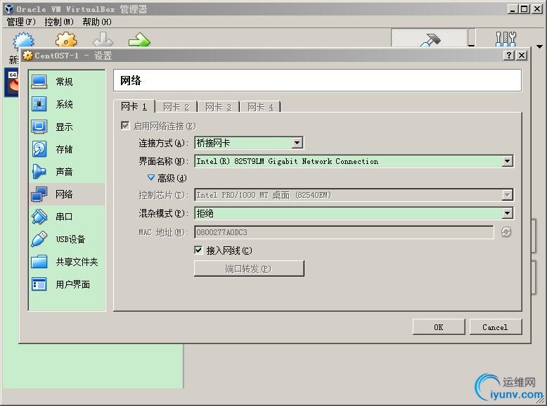Open the 存储 (Storage) settings category

tap(67, 149)
